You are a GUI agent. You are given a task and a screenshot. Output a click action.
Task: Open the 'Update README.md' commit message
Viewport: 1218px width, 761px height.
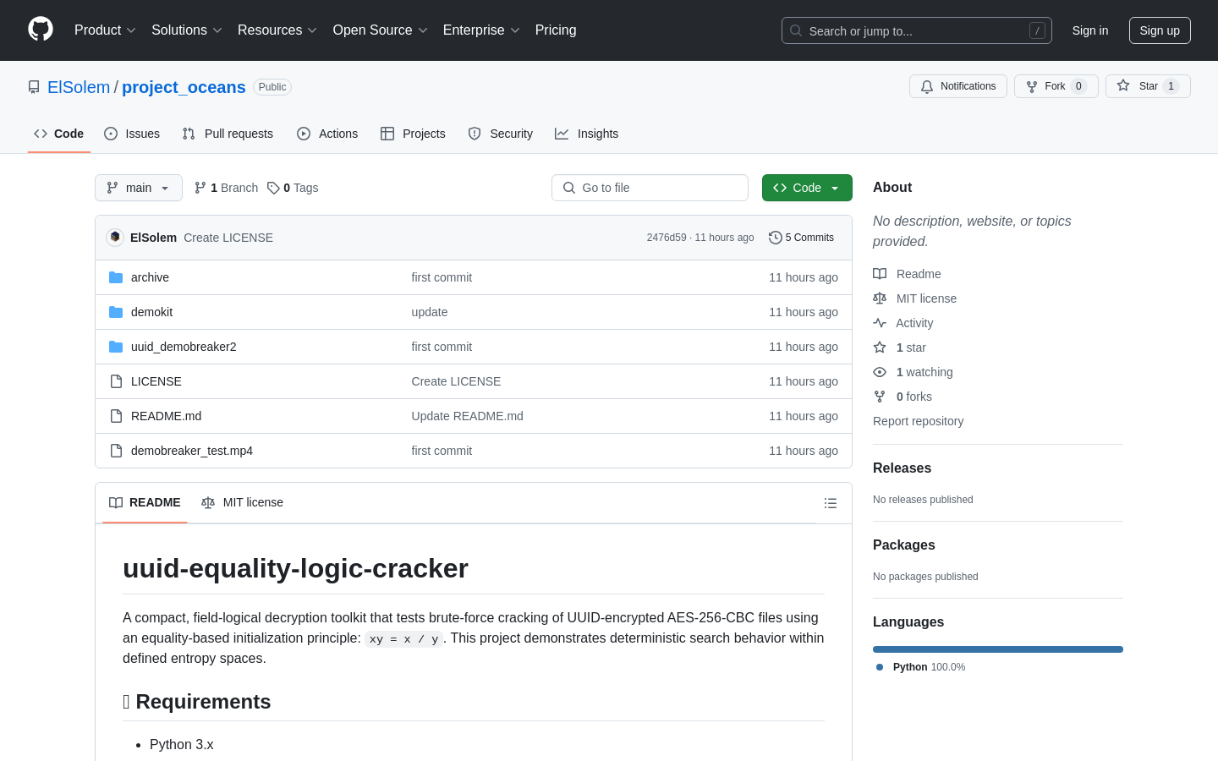pos(467,416)
